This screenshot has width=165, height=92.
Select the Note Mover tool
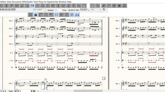[109, 6]
